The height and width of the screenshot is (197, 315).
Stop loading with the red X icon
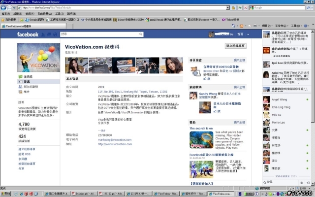click(x=246, y=8)
